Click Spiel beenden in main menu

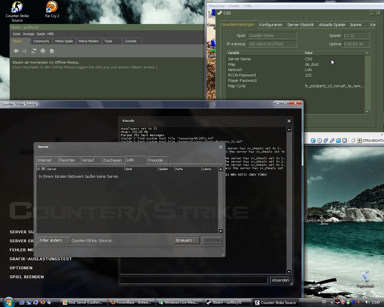click(x=27, y=277)
